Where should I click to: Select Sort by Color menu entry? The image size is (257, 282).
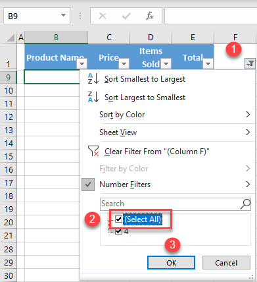click(168, 115)
